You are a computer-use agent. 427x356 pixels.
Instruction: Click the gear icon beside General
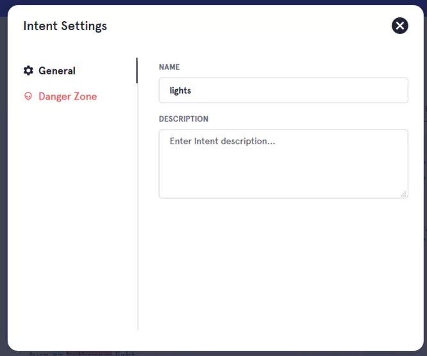[28, 71]
